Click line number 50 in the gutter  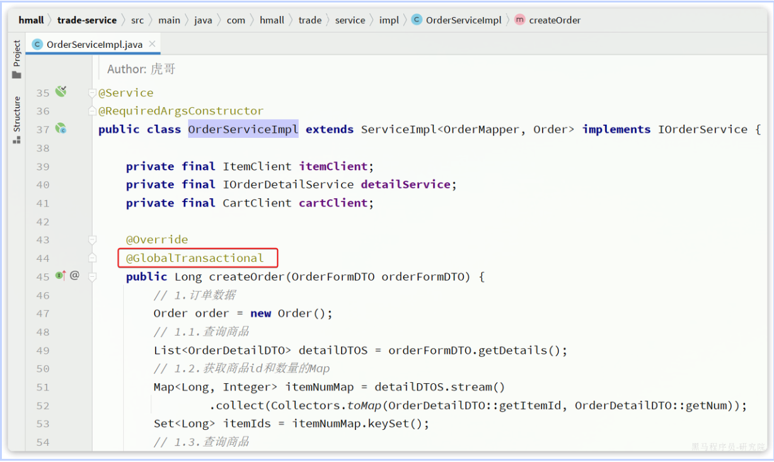coord(42,369)
